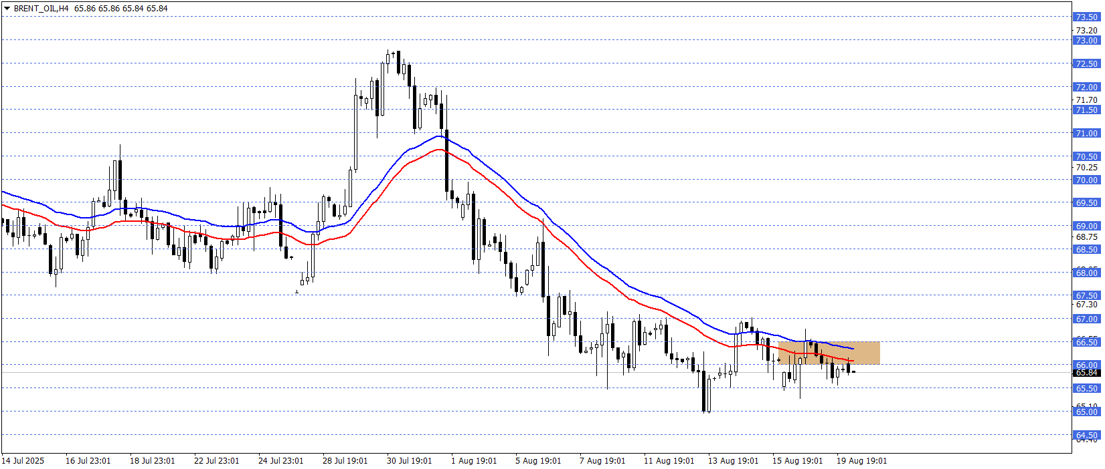Select the BRENT_OIL,H4 chart title text
The width and height of the screenshot is (1105, 469).
[41, 9]
